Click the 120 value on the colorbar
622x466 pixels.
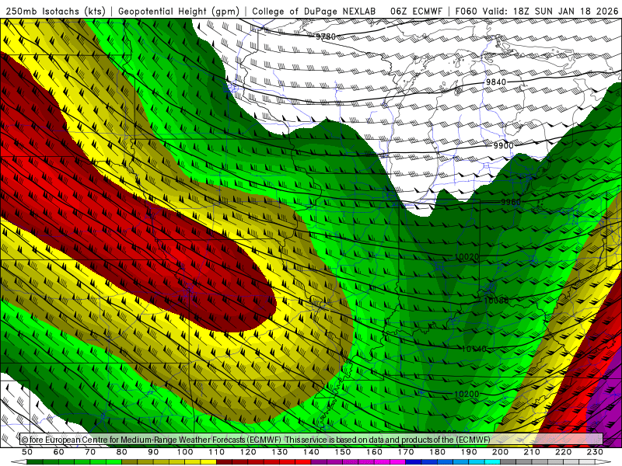click(248, 452)
